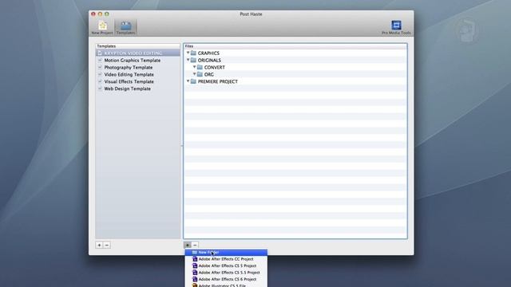Click icon beside Photography Template

(x=100, y=67)
